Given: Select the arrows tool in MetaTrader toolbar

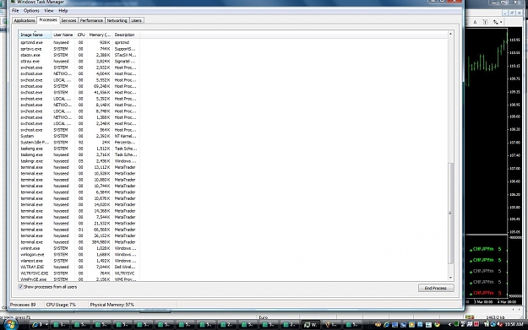Looking at the screenshot, I should coord(496,22).
